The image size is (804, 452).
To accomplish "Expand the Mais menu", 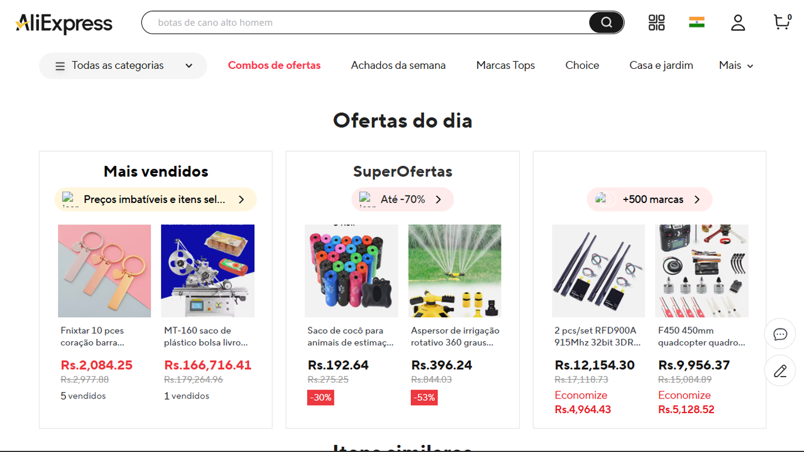I will tap(736, 65).
